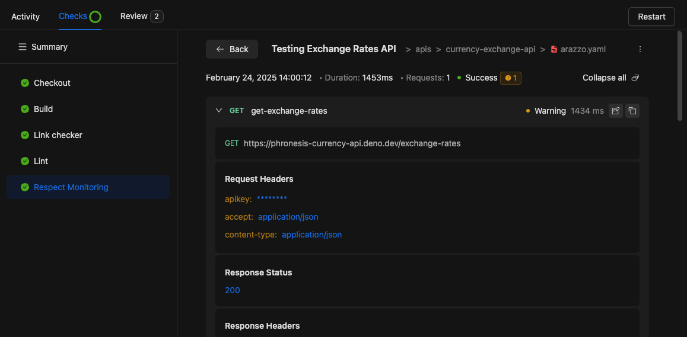Switch to the Checks tab
The image size is (687, 337).
click(79, 17)
